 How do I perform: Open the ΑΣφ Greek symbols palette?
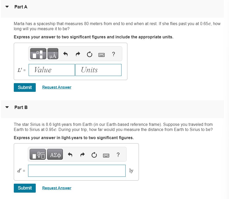pos(55,154)
